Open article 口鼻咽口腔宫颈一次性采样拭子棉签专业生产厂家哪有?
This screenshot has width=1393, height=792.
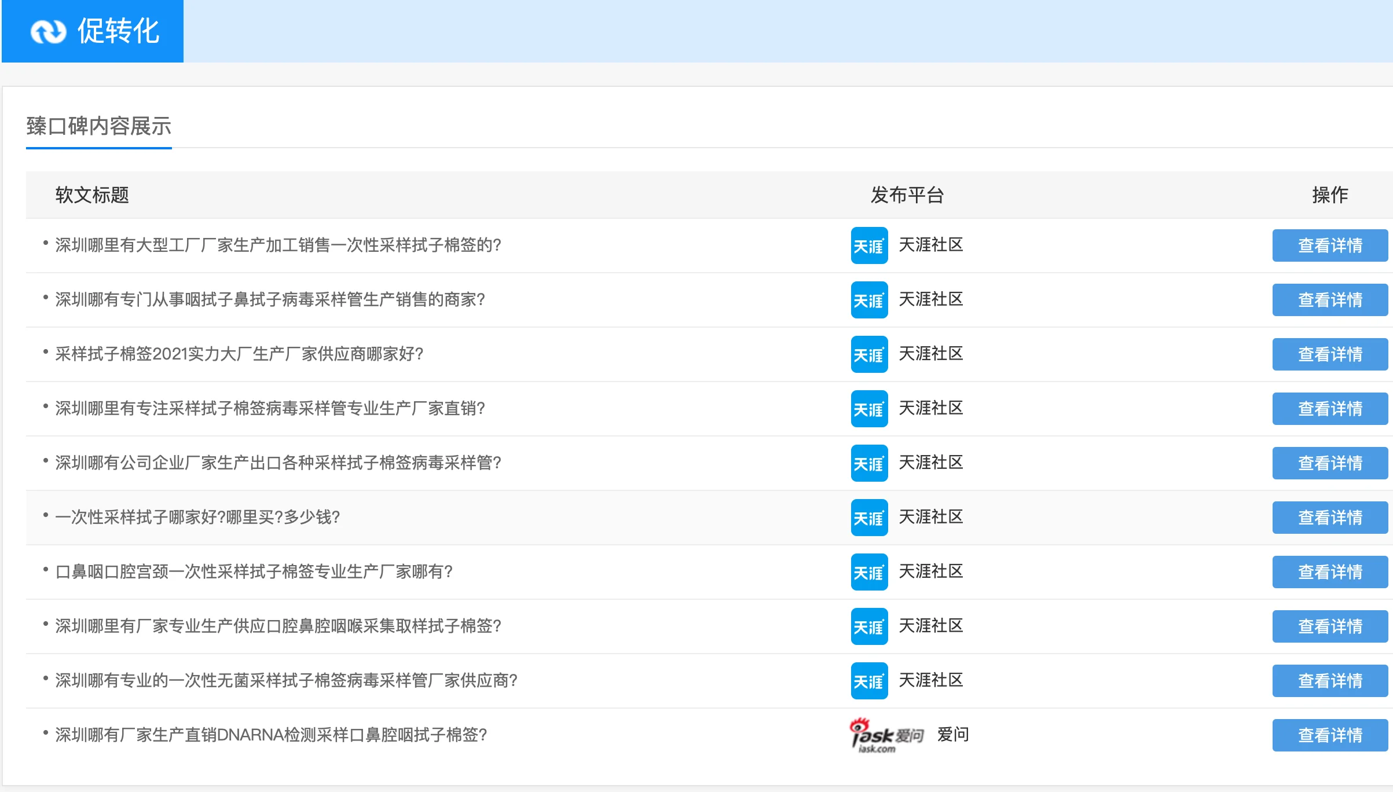click(x=254, y=571)
